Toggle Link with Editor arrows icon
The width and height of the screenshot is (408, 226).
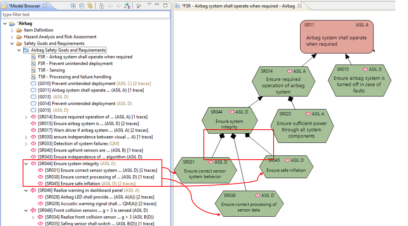(x=90, y=6)
